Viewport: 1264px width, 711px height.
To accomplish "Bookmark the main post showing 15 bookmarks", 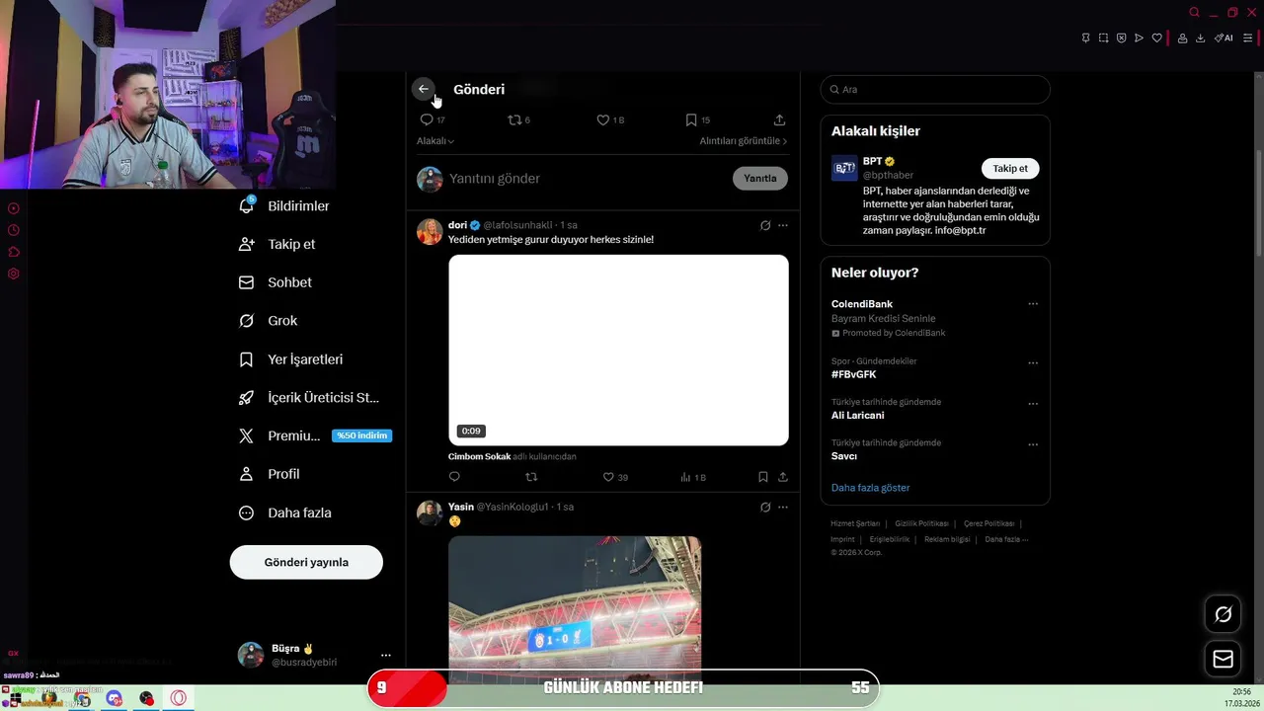I will pos(691,119).
